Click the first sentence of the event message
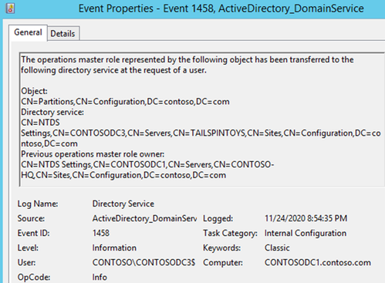The height and width of the screenshot is (283, 385). (x=187, y=65)
